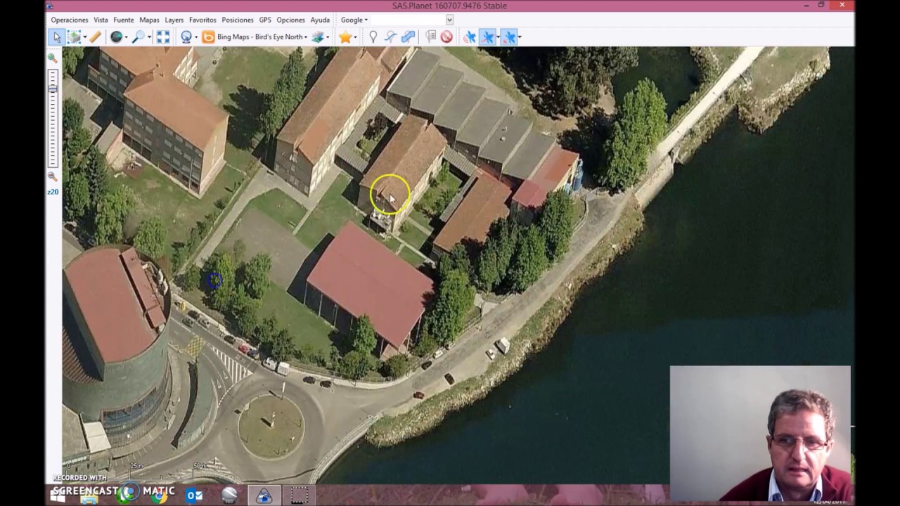This screenshot has height=506, width=900.
Task: Activate the ruler distance measurement tool
Action: (95, 37)
